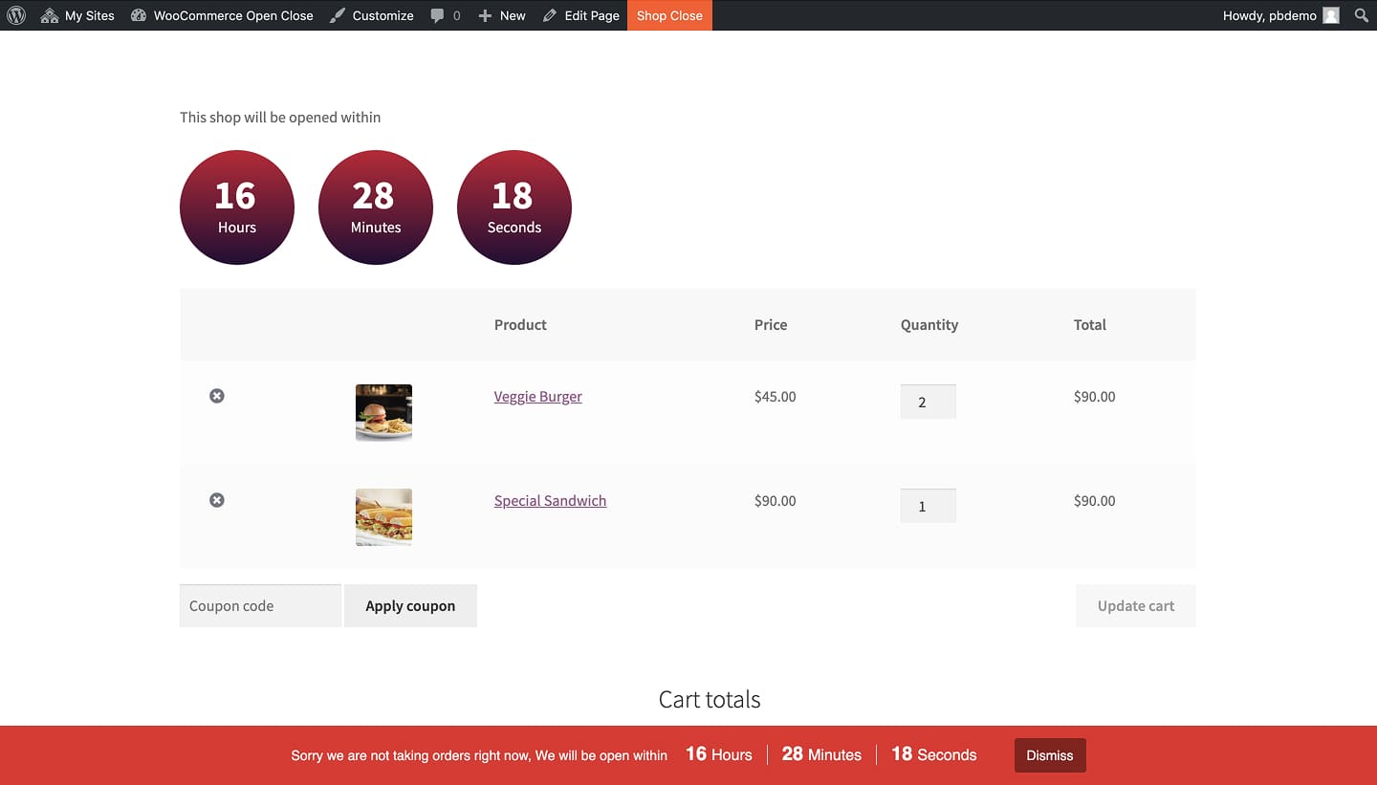Click the orange Shop Close item

[x=669, y=15]
